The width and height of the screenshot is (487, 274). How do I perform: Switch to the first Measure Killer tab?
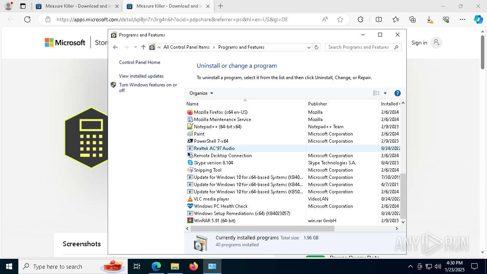click(x=76, y=6)
